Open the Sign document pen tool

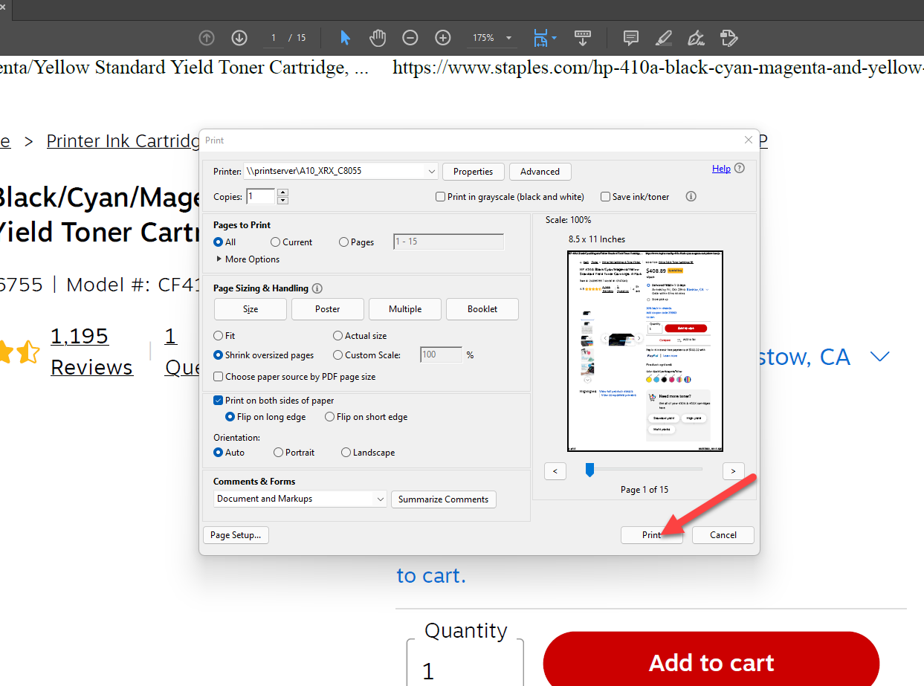(697, 38)
